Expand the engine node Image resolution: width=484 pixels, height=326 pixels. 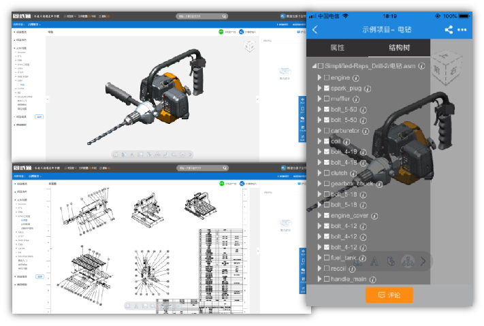[x=319, y=78]
